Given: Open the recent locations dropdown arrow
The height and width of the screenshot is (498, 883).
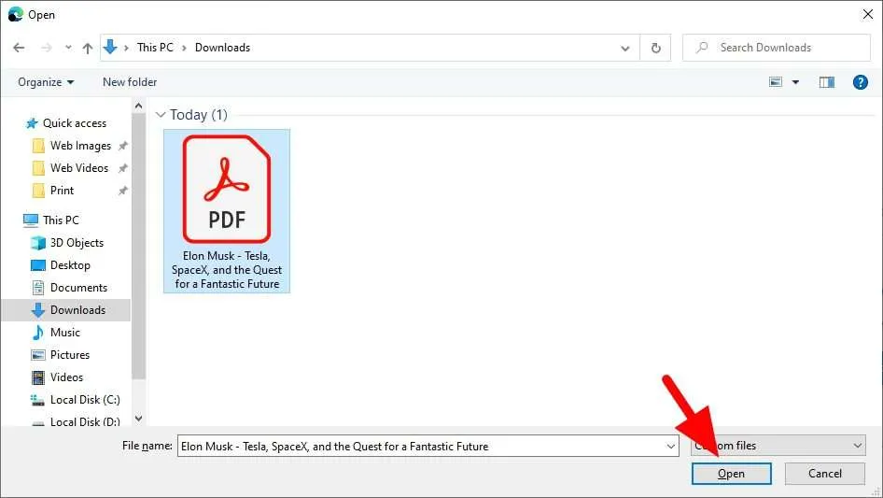Looking at the screenshot, I should pyautogui.click(x=68, y=48).
